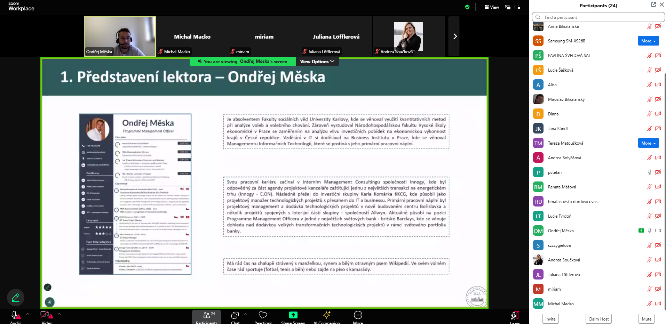Screen dimensions: 666x324
Task: Show next video thumbnails with right arrow
Action: 454,37
